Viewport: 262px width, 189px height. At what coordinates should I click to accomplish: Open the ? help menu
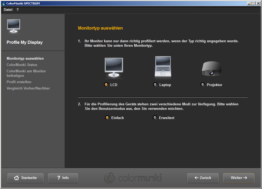coord(18,10)
